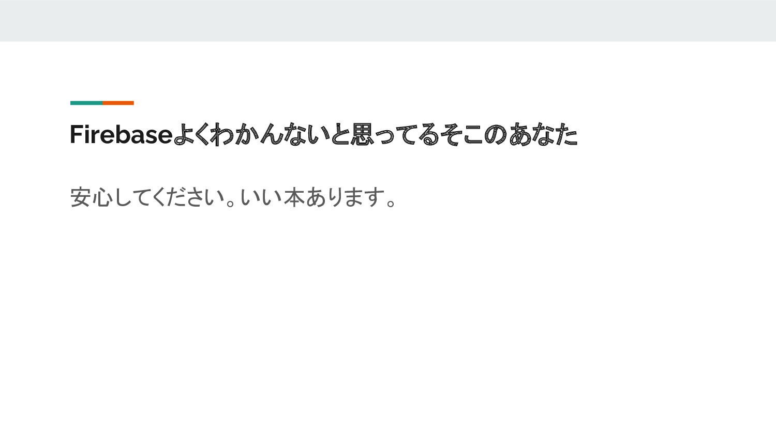
Task: Click the orange accent bar segment
Action: [118, 103]
